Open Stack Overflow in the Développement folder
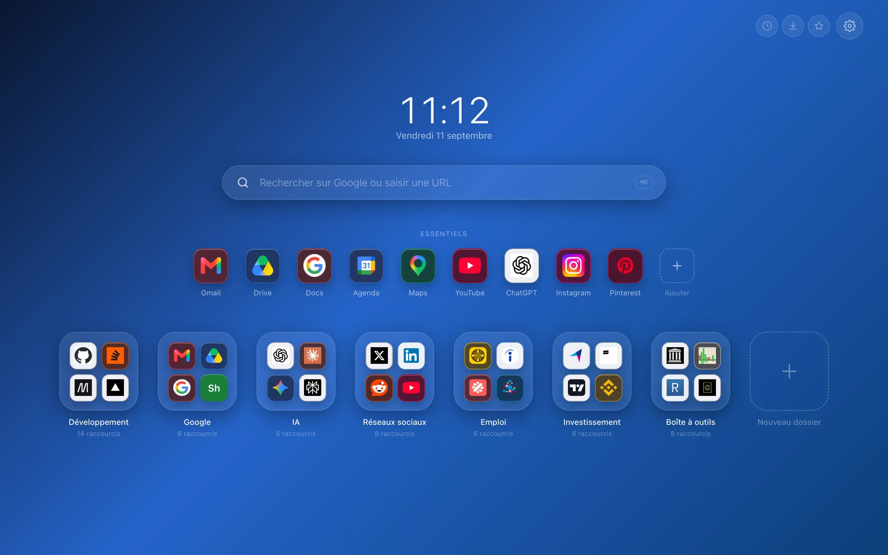The width and height of the screenshot is (888, 555). 115,356
